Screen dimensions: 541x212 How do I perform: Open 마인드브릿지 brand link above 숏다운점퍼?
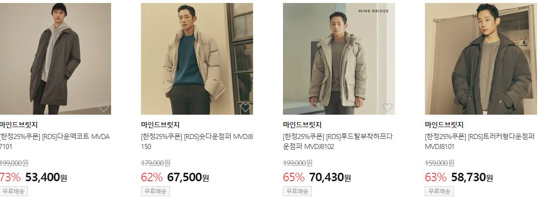click(160, 125)
